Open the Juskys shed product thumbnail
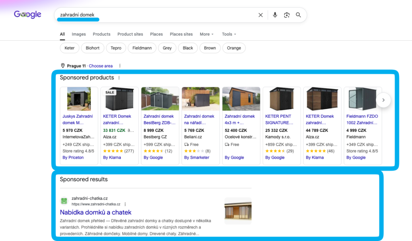 tap(79, 99)
